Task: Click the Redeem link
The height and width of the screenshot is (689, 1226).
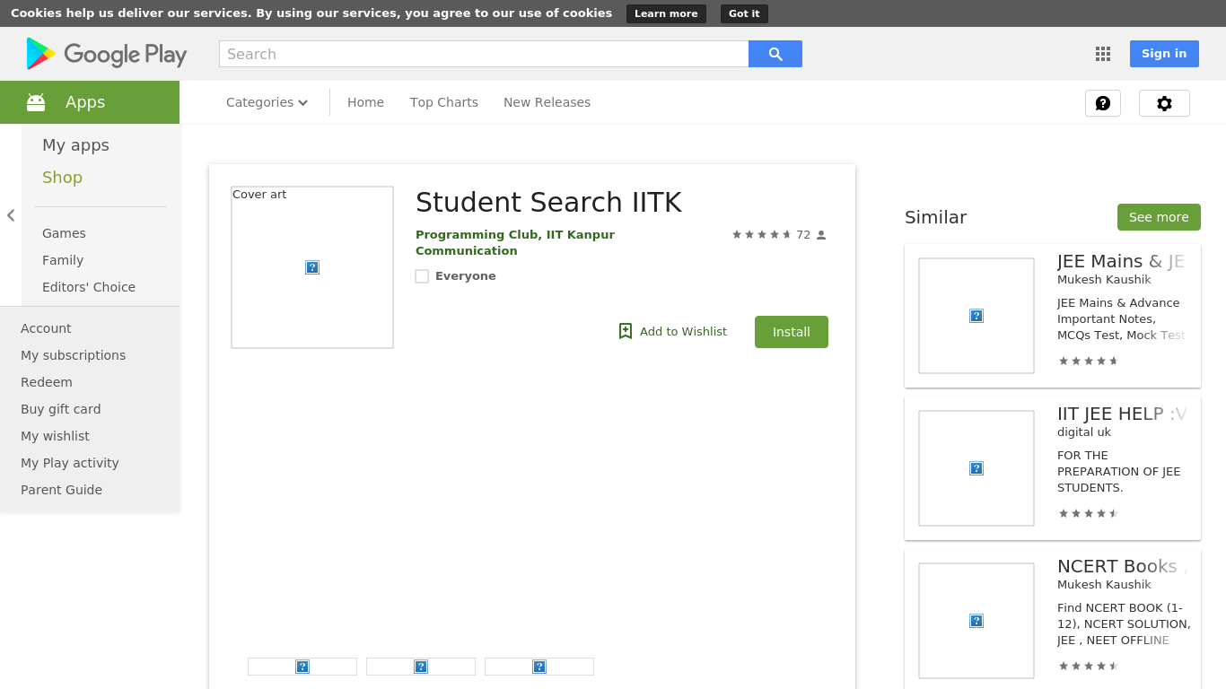Action: click(47, 382)
